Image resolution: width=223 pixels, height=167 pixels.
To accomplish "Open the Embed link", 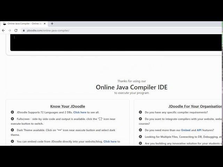I will [186, 130].
